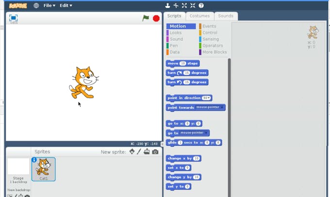Image resolution: width=330 pixels, height=197 pixels.
Task: Edit x value in 'go to x y' block
Action: 187,123
